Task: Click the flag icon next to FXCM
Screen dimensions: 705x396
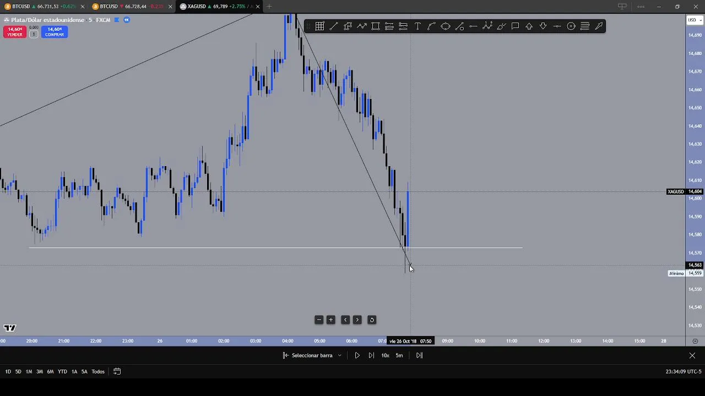Action: pos(116,20)
